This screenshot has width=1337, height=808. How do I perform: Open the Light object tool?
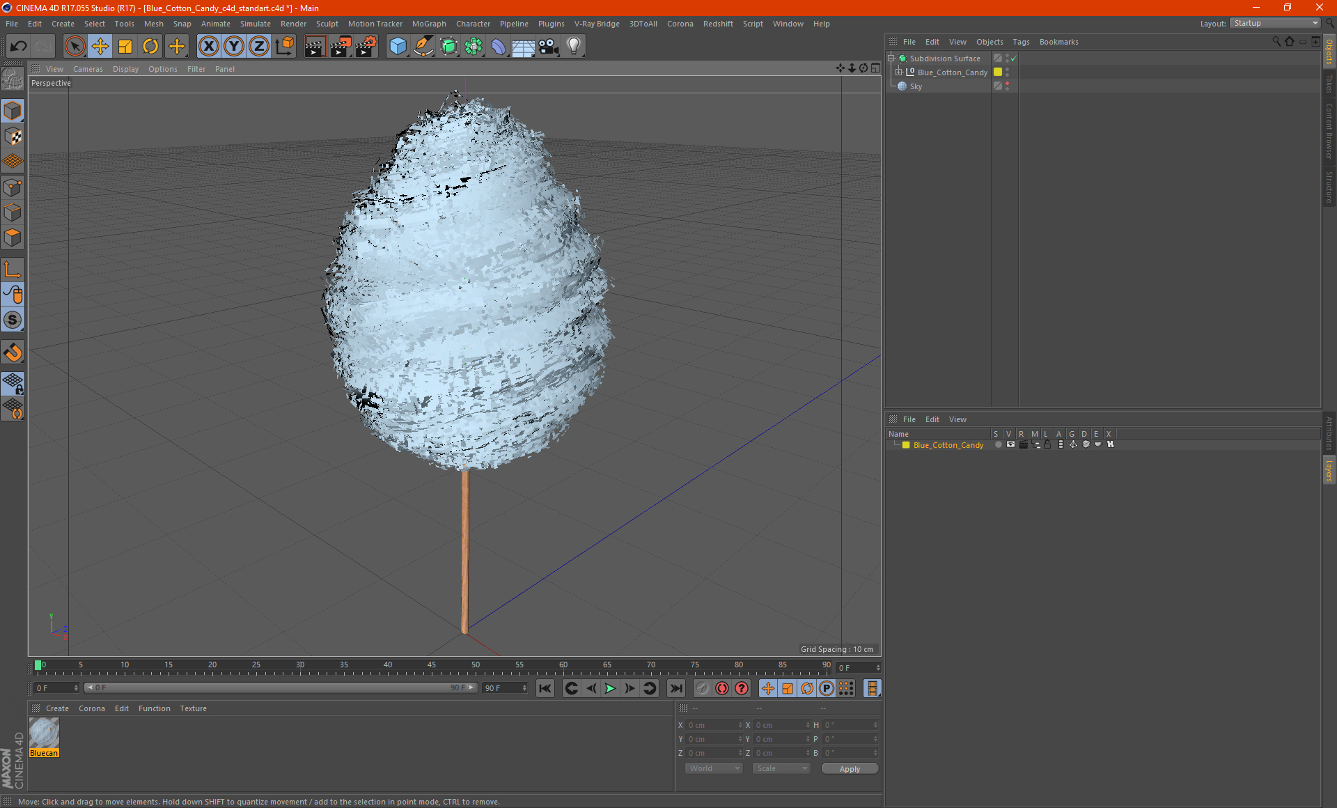coord(573,47)
